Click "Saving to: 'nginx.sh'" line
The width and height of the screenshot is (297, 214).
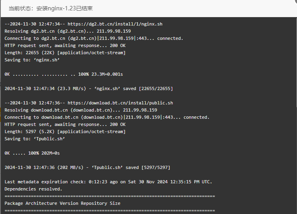point(32,60)
